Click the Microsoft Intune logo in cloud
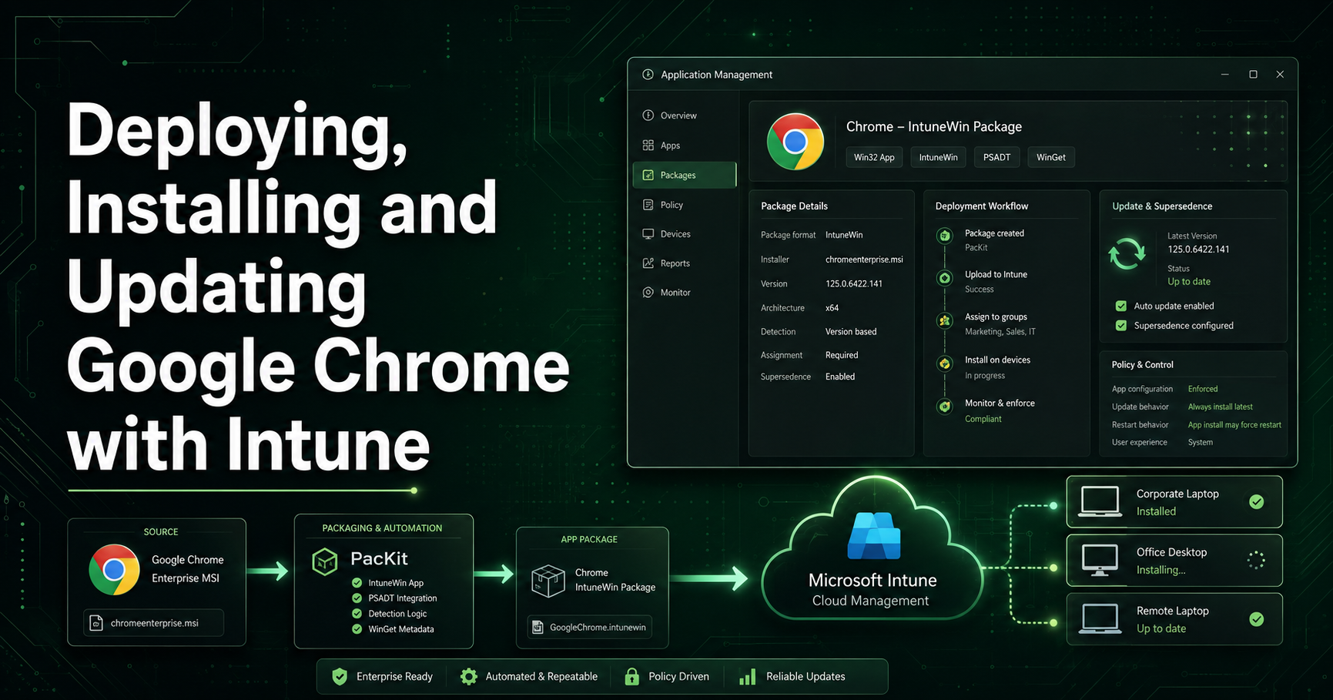This screenshot has width=1333, height=700. coord(873,536)
